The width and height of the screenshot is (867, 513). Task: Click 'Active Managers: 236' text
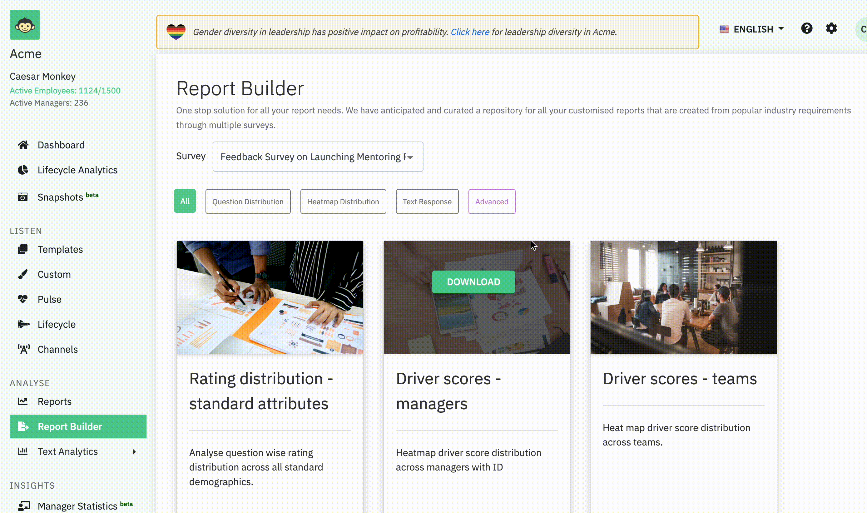point(49,103)
